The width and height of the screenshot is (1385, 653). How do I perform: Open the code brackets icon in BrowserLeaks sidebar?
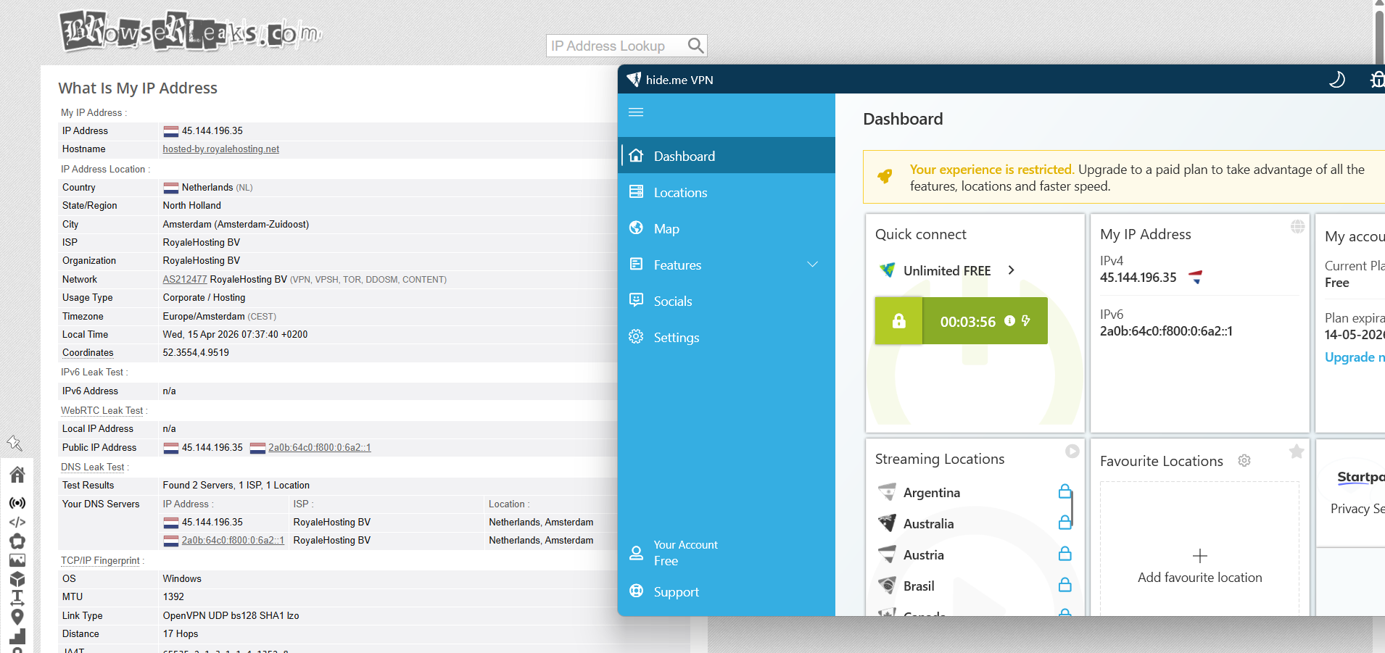click(x=17, y=522)
